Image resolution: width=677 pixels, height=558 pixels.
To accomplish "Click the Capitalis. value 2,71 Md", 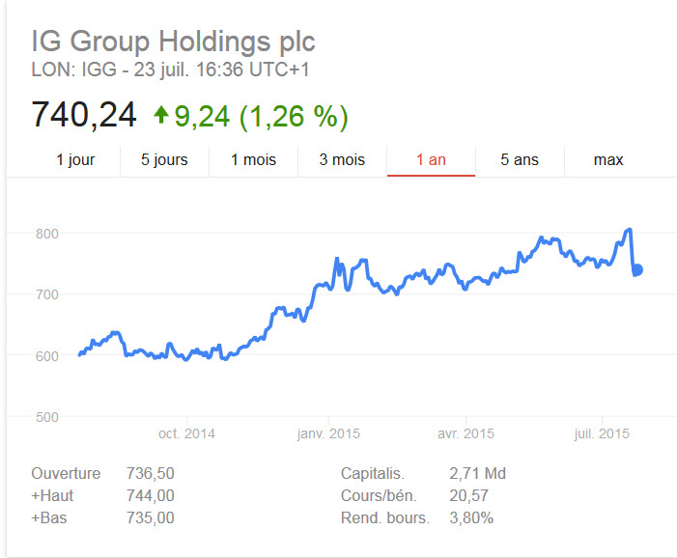I will 477,473.
